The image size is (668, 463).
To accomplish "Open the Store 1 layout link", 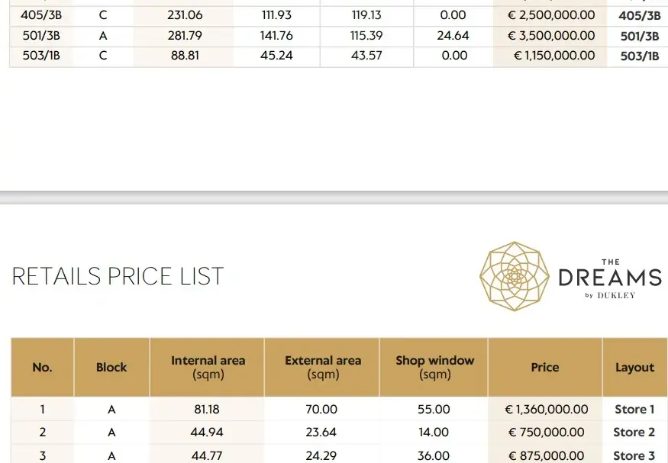I will (x=634, y=410).
